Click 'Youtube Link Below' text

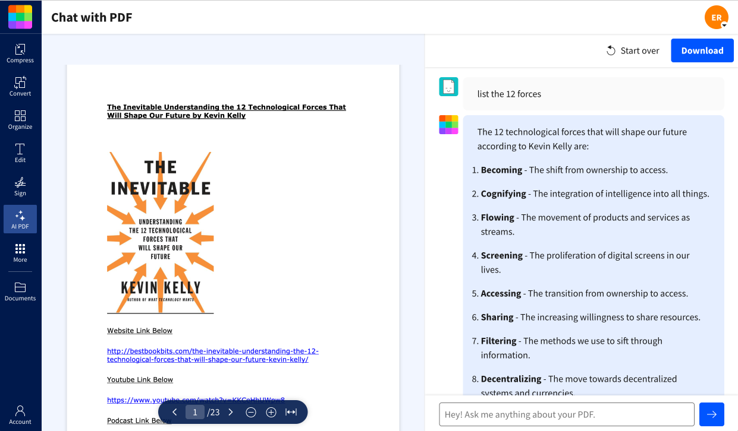(x=140, y=379)
